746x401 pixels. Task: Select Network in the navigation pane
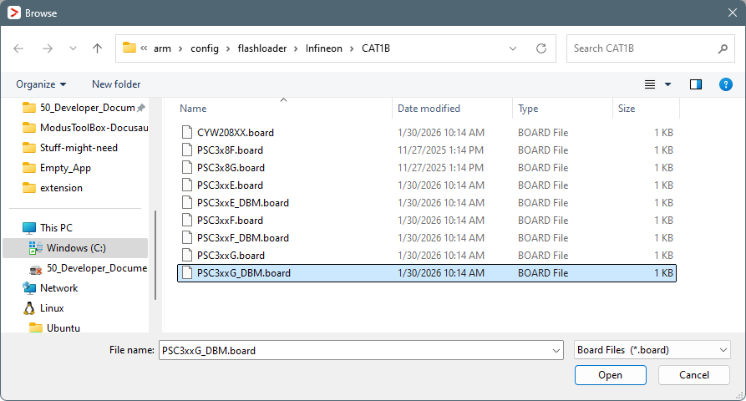tap(58, 288)
